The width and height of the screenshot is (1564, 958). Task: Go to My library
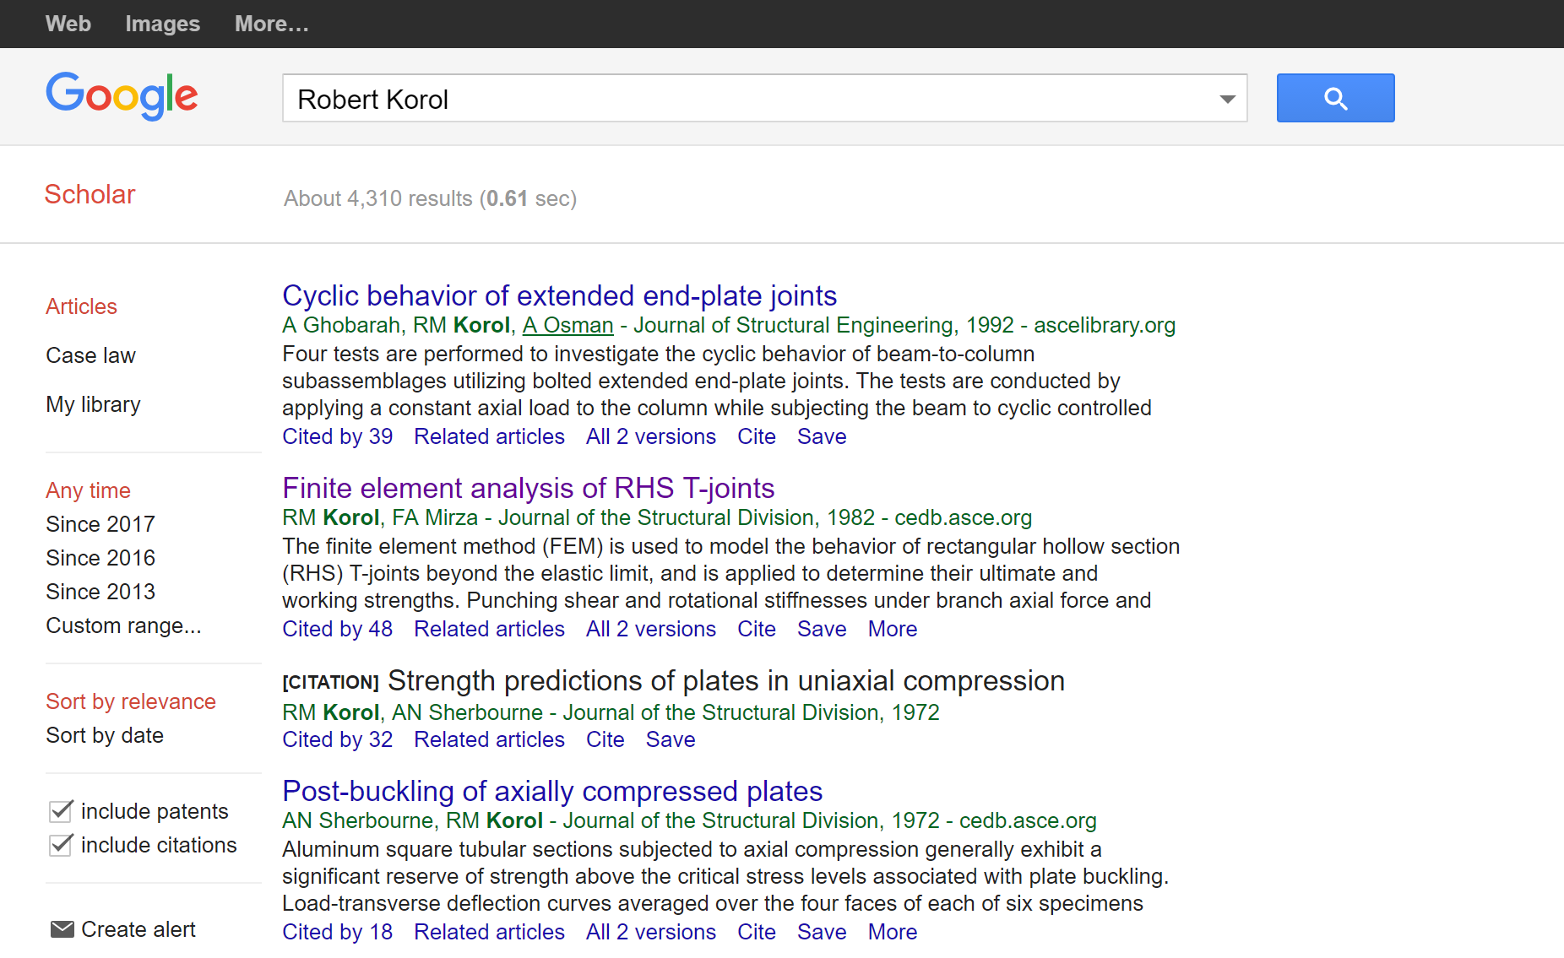click(93, 403)
